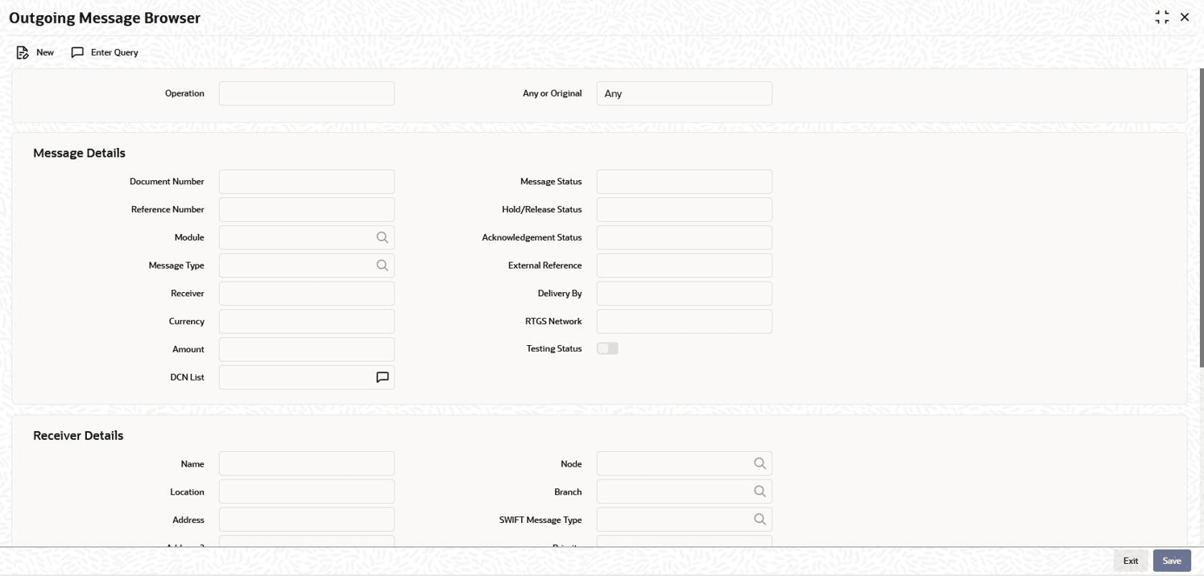Image resolution: width=1204 pixels, height=576 pixels.
Task: Focus the RTGS Network field
Action: tap(685, 321)
